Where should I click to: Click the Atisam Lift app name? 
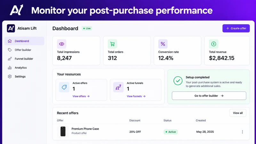[27, 28]
